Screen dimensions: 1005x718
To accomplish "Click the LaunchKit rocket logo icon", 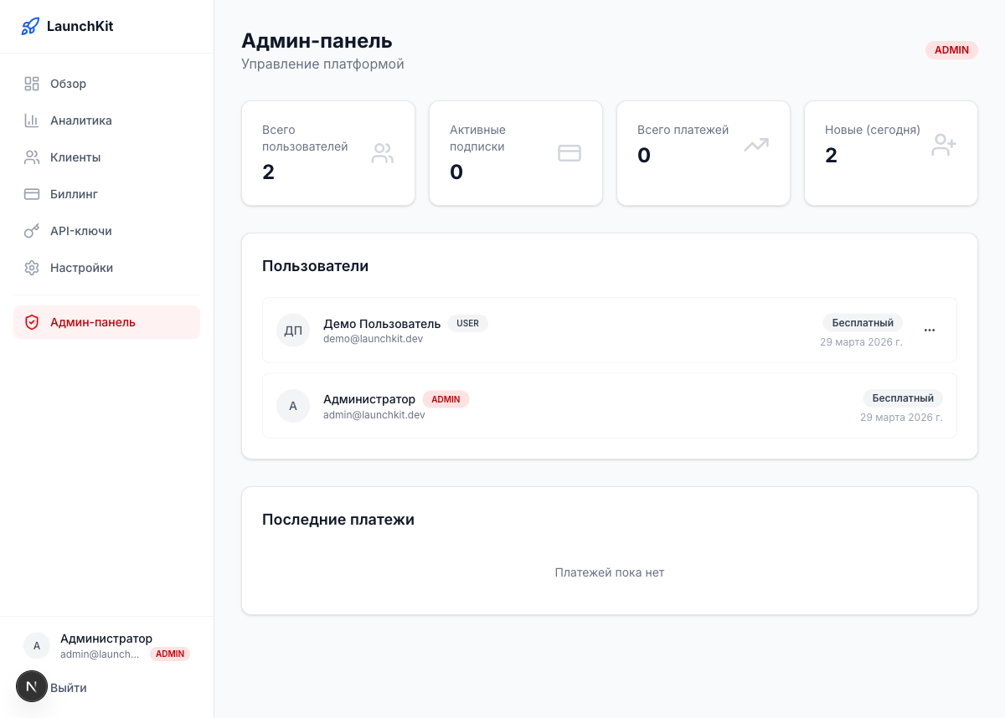I will click(x=30, y=26).
